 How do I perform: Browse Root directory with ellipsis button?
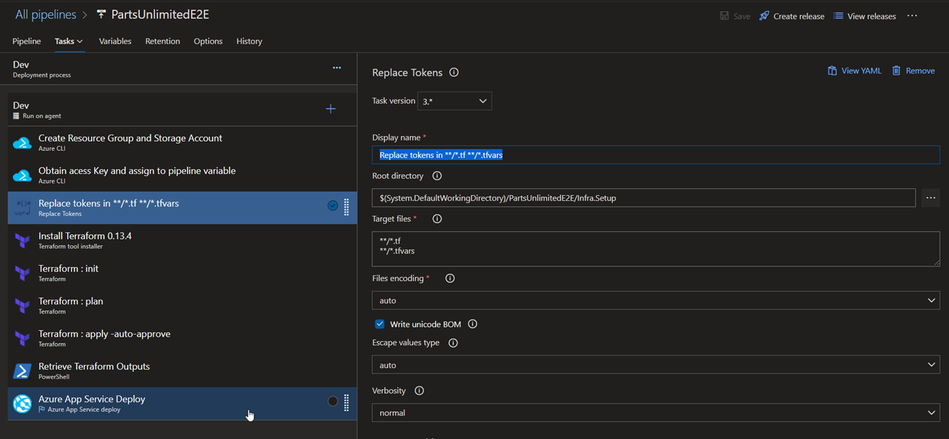931,198
